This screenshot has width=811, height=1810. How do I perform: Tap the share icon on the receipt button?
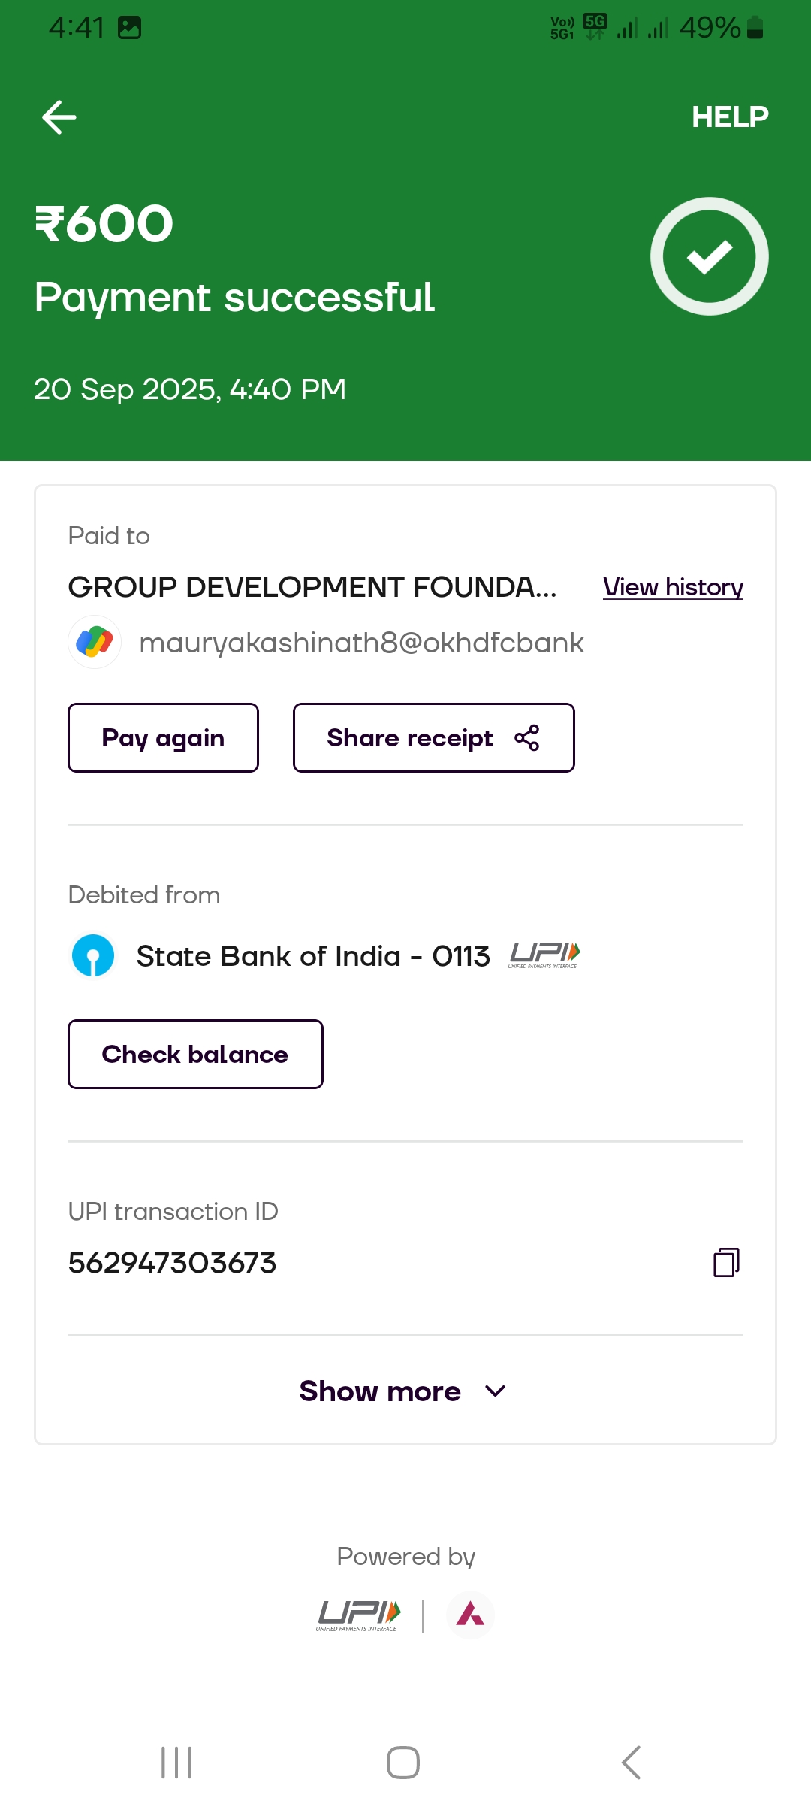(527, 738)
